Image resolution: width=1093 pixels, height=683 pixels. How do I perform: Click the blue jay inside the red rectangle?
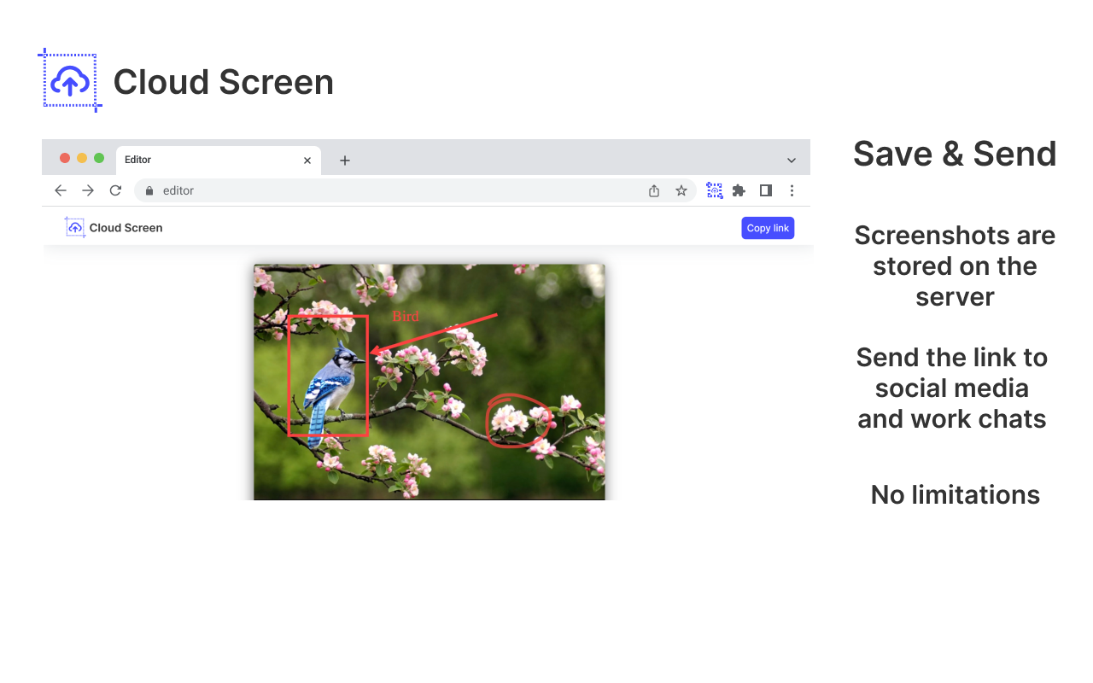330,382
